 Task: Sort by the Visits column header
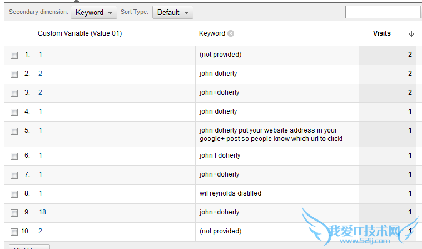click(381, 33)
